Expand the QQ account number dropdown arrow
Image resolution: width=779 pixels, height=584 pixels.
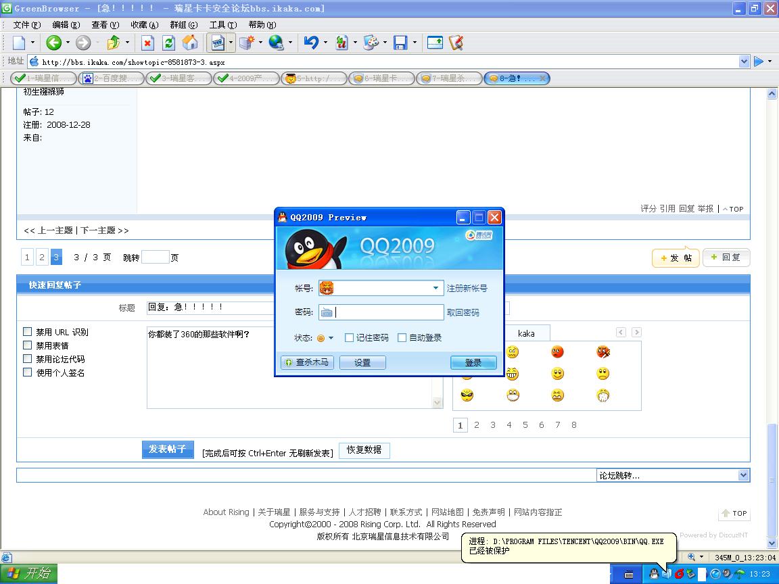(435, 288)
